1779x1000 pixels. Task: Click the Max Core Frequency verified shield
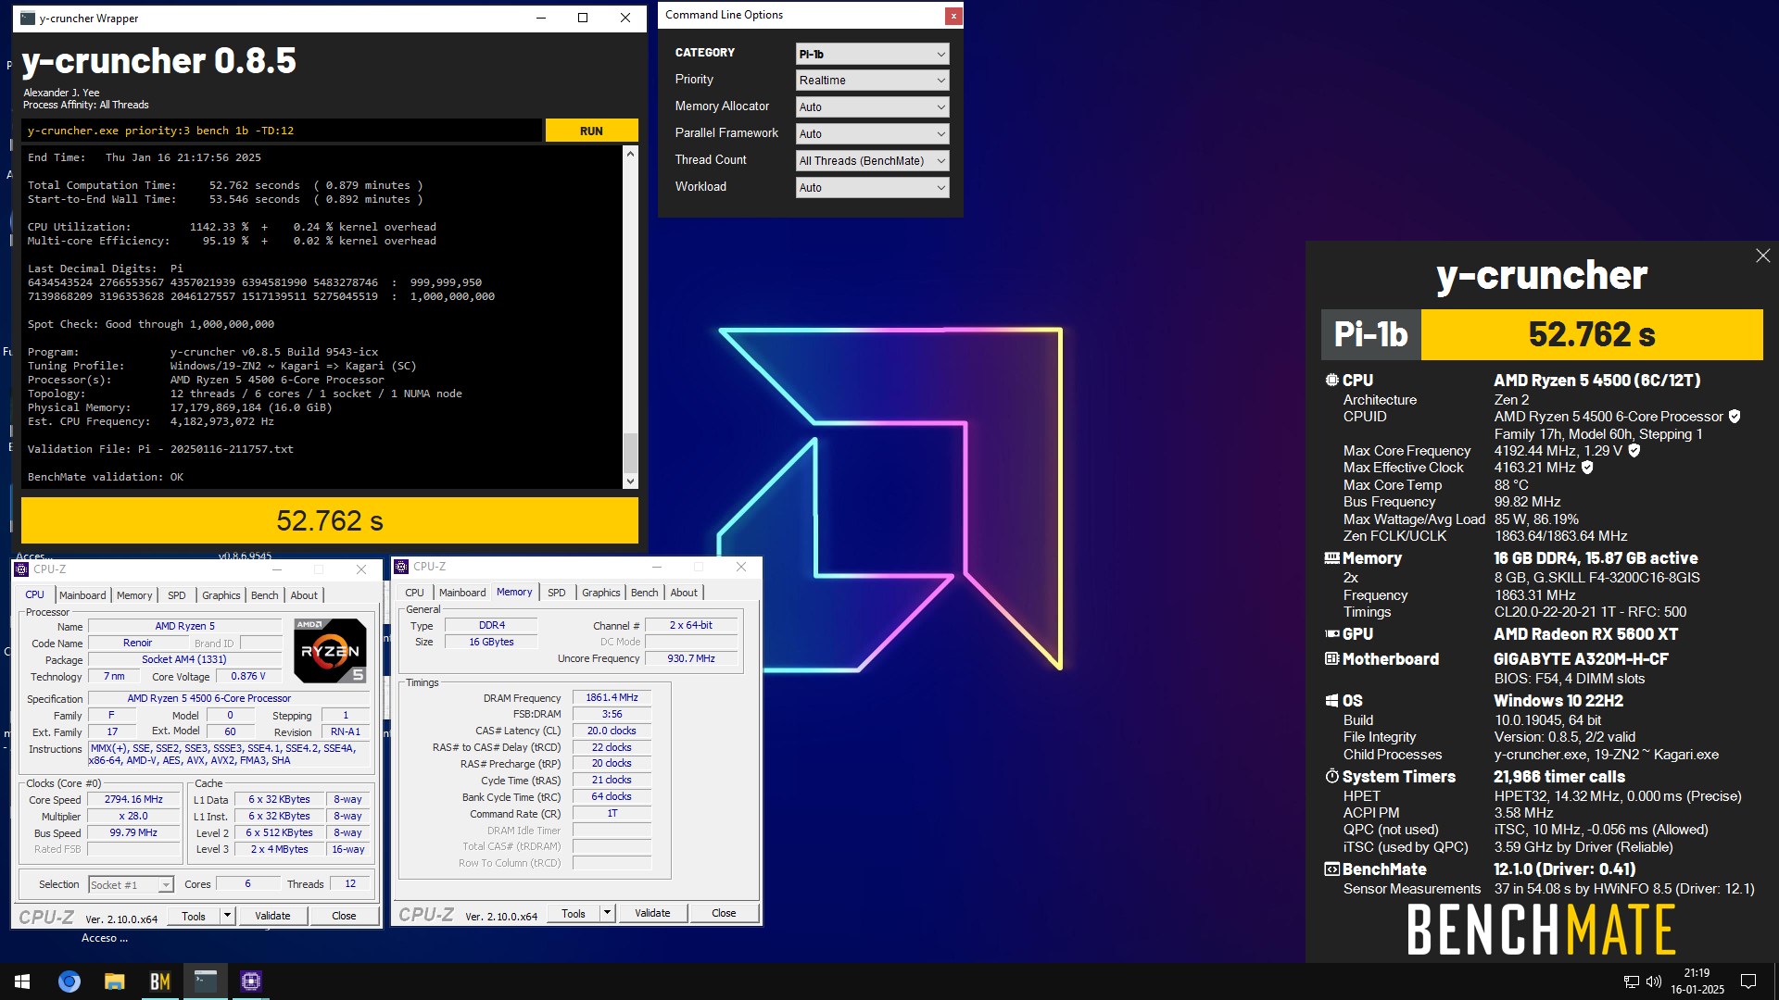(x=1634, y=451)
